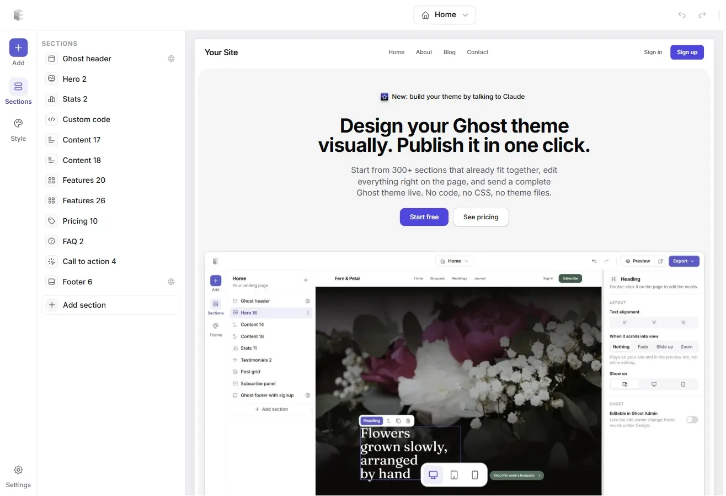The image size is (726, 496).
Task: Redo the last undone change
Action: tap(702, 15)
